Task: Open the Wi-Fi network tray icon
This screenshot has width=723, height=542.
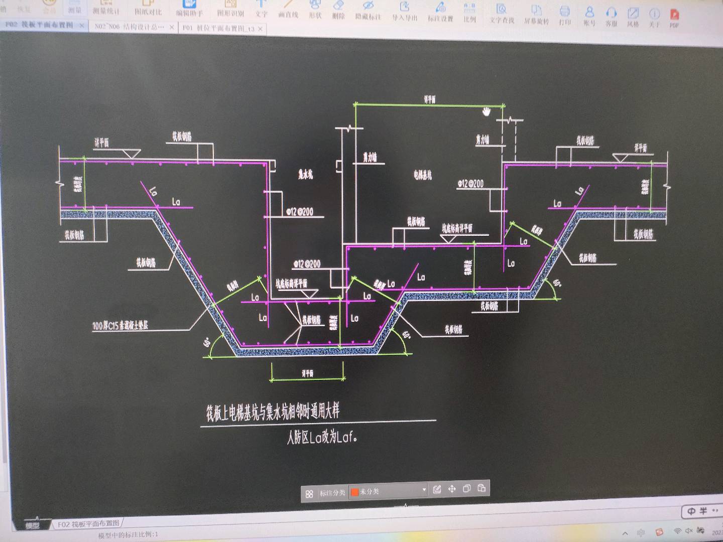Action: pyautogui.click(x=677, y=531)
